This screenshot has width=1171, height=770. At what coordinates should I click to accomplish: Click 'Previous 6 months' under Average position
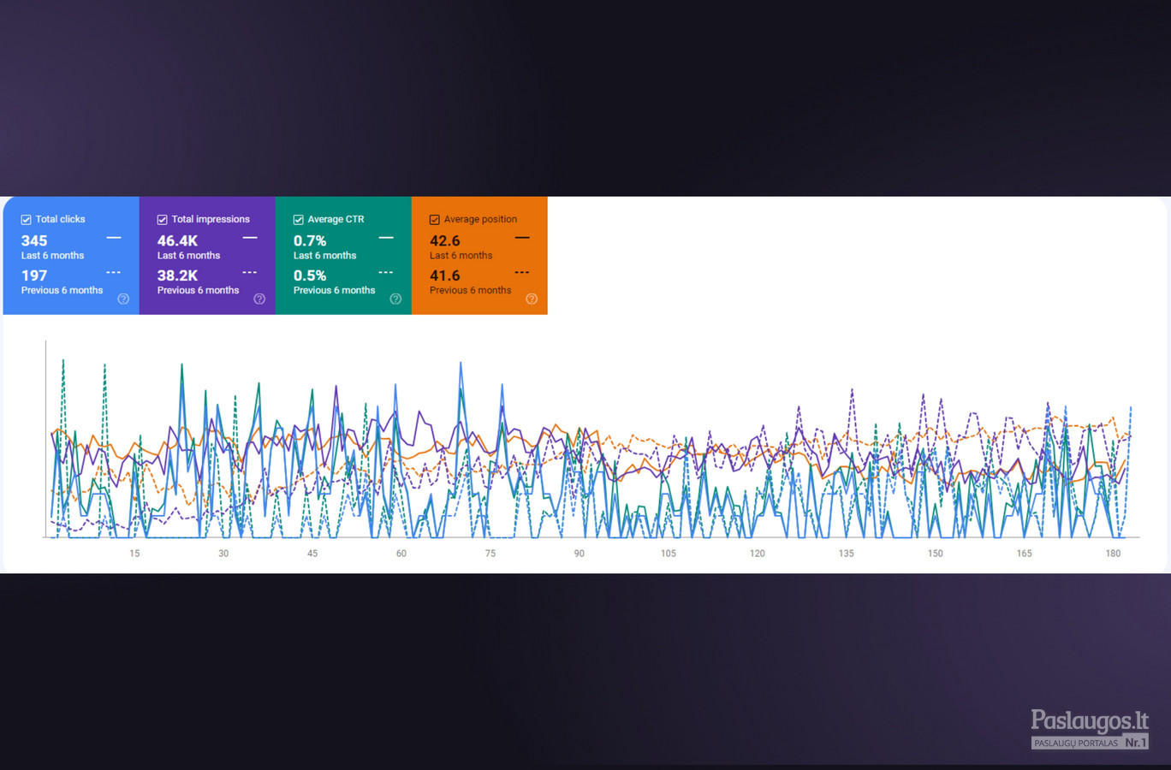470,290
